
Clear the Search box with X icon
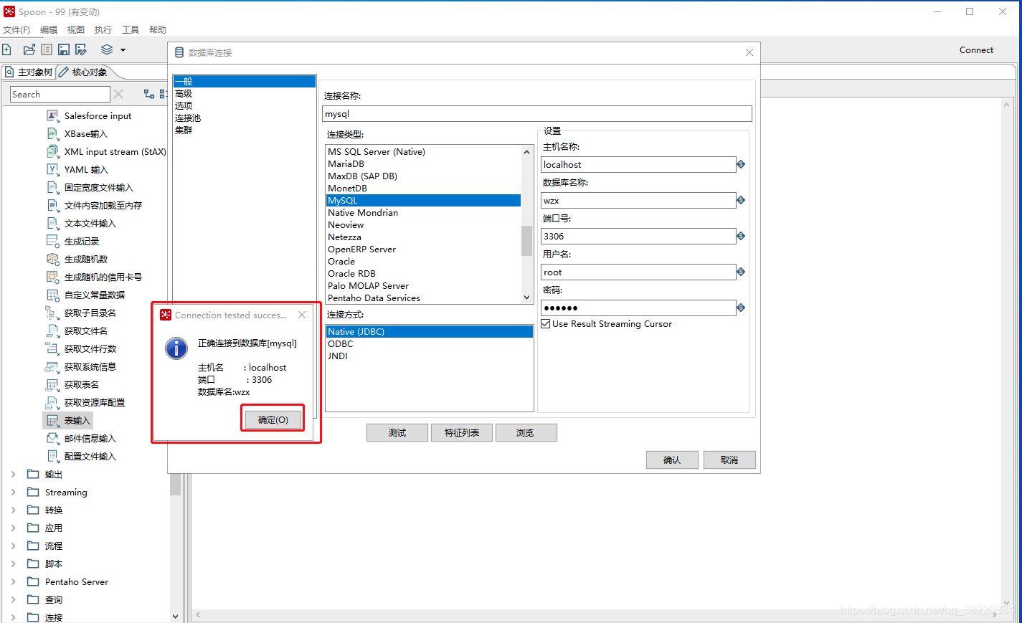click(118, 94)
